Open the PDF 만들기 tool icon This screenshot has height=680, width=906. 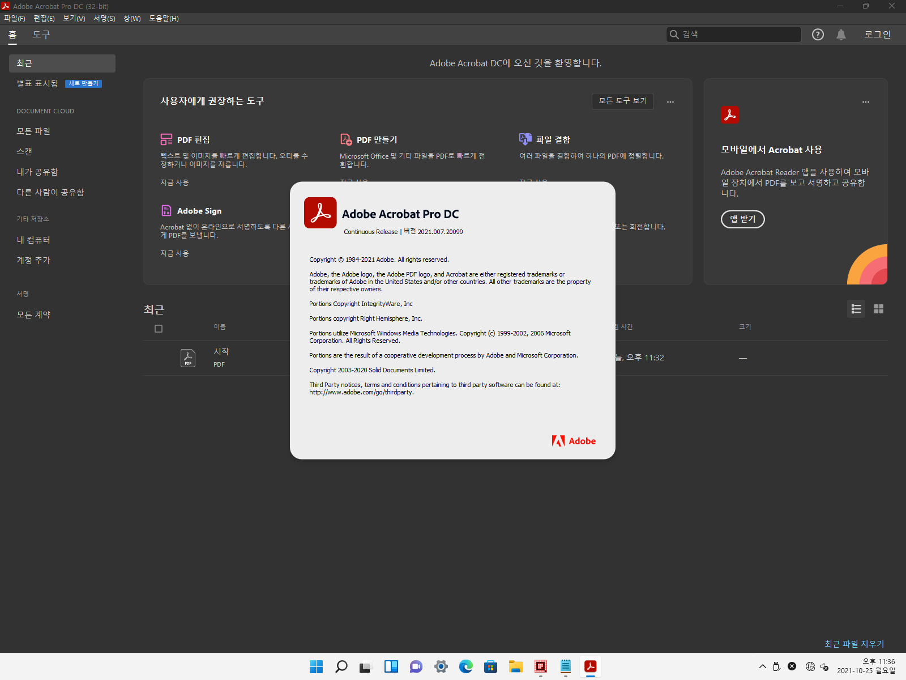[x=346, y=139]
